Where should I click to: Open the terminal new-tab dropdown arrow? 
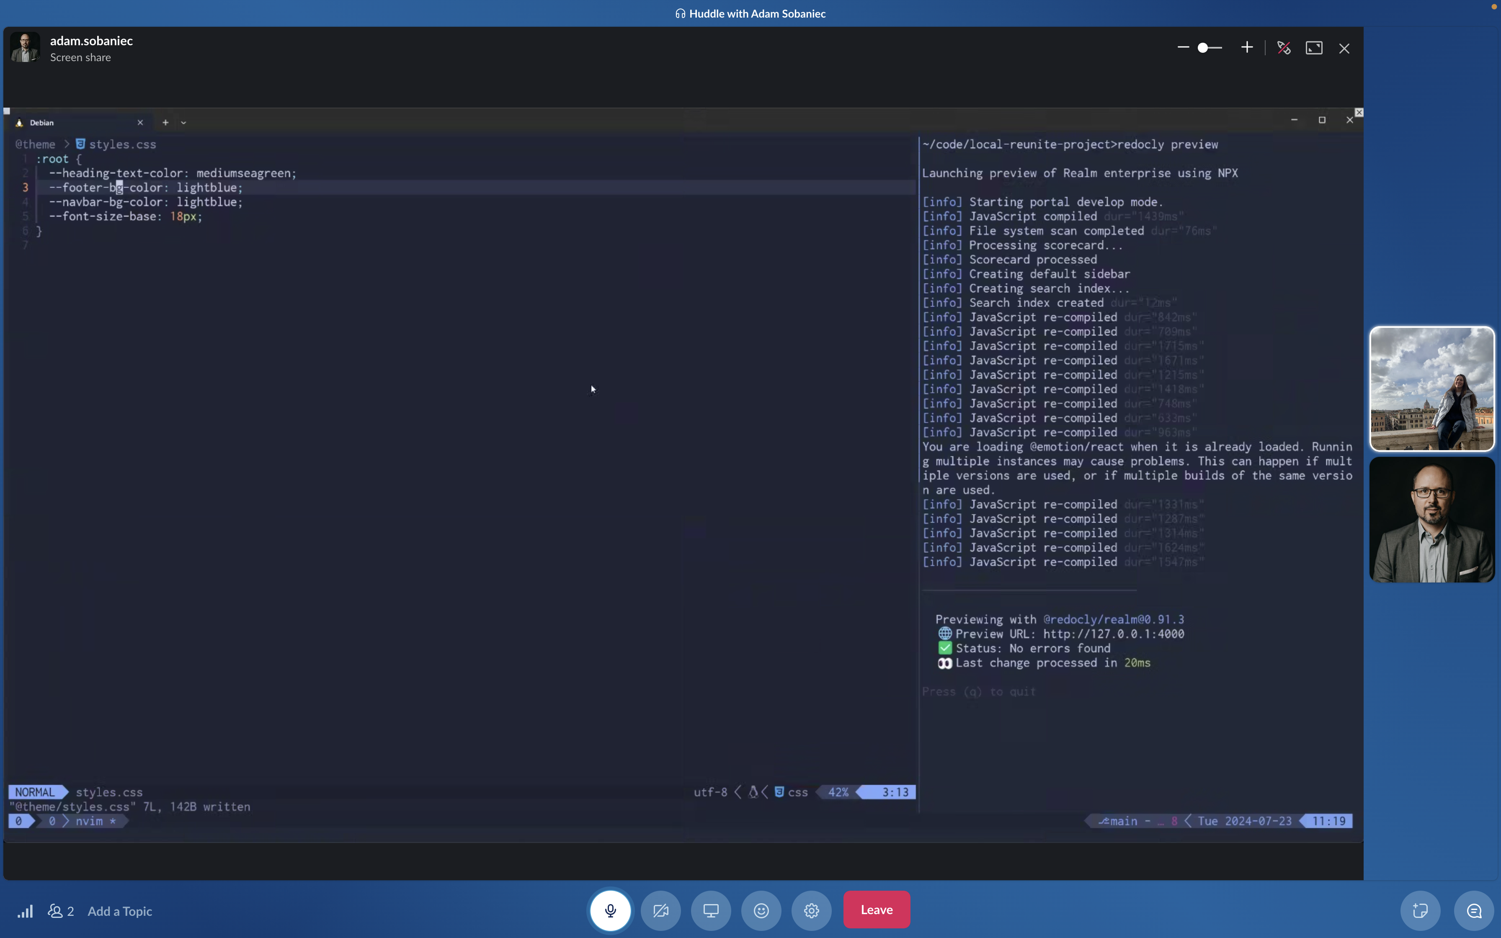[183, 123]
